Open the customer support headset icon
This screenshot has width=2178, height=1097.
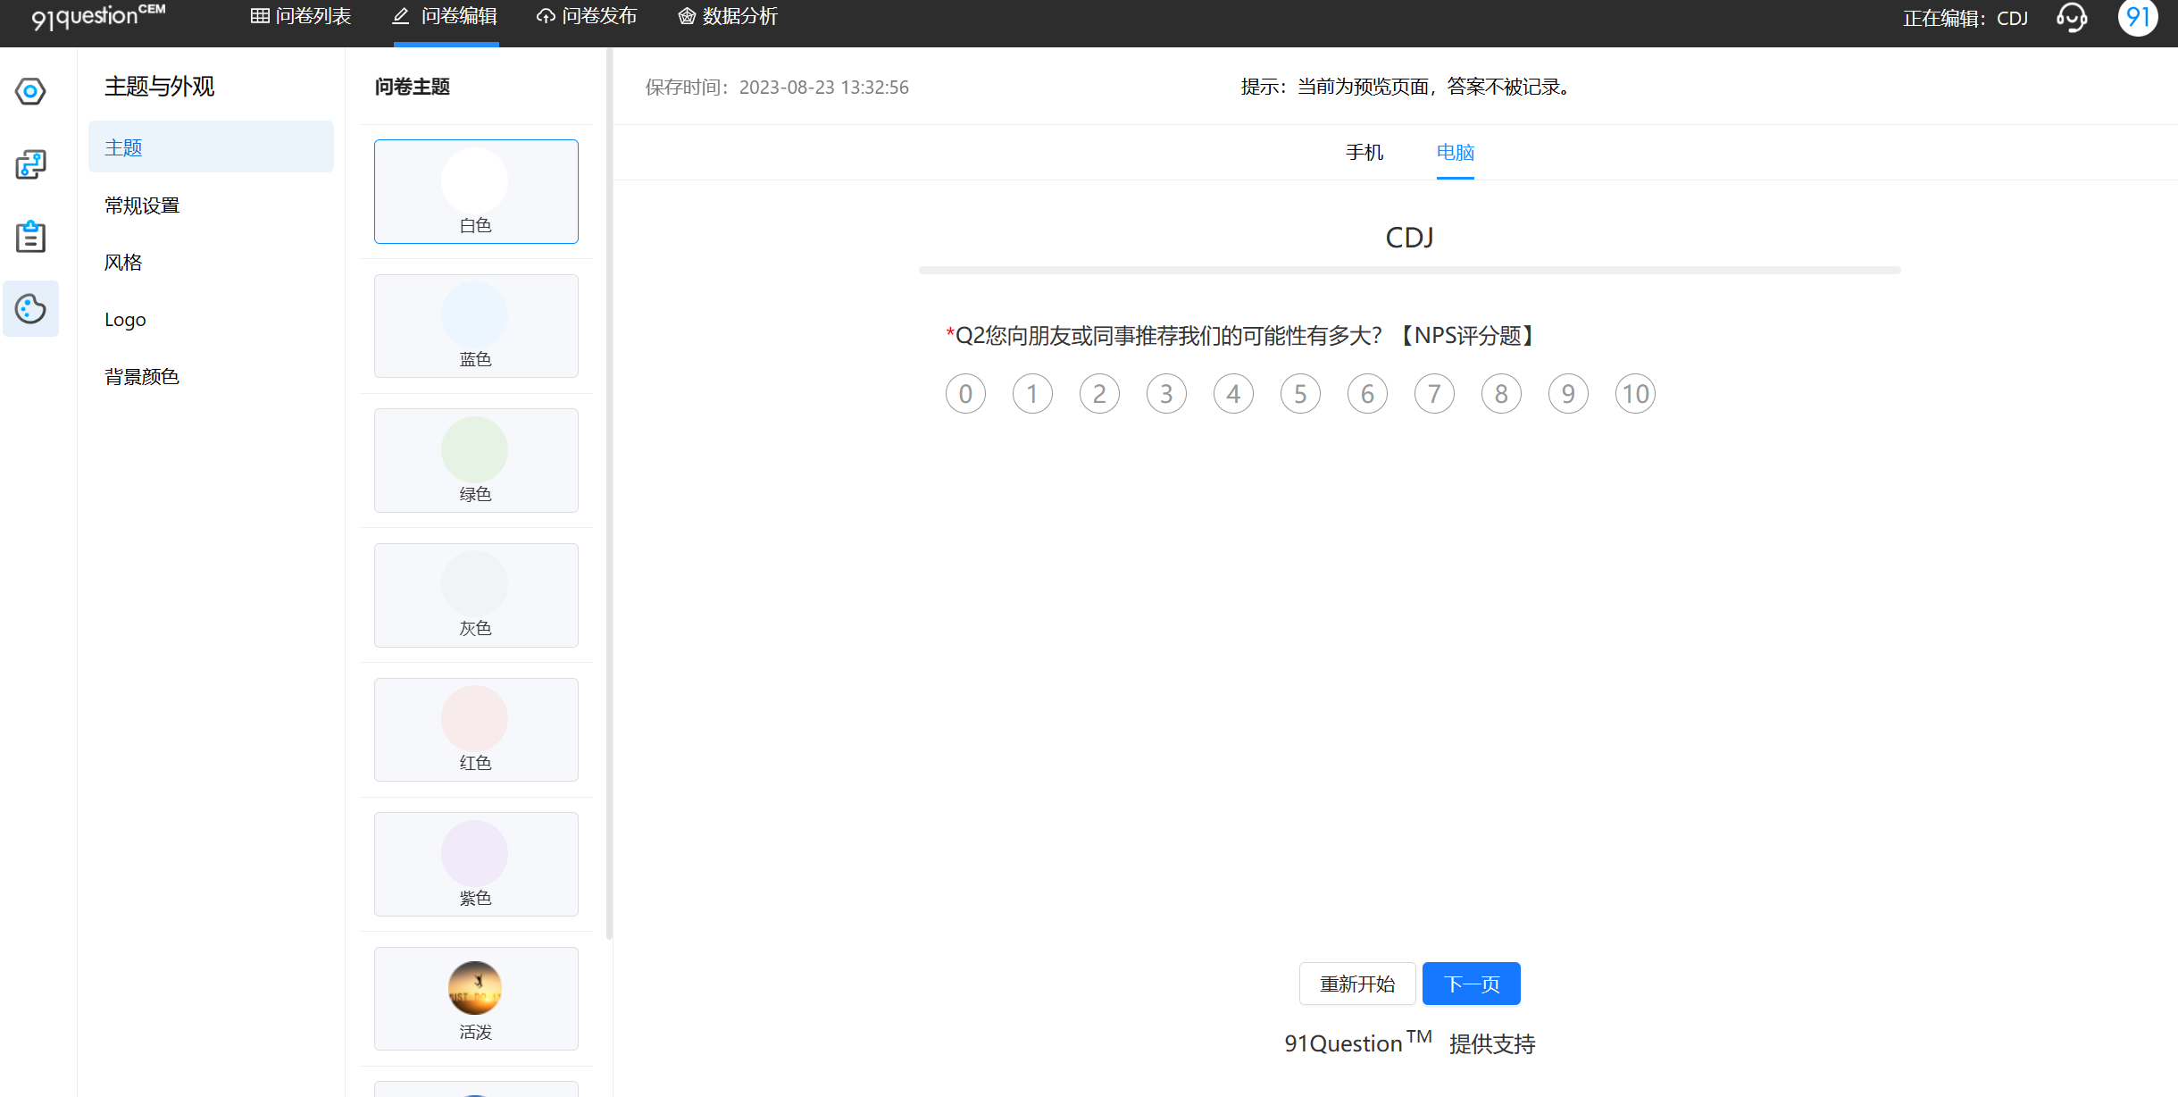(2072, 17)
